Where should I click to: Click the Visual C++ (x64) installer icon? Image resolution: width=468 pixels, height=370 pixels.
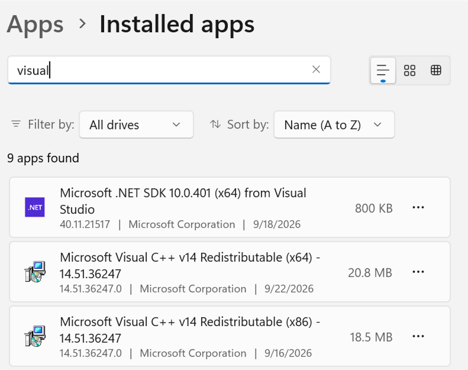(x=35, y=271)
